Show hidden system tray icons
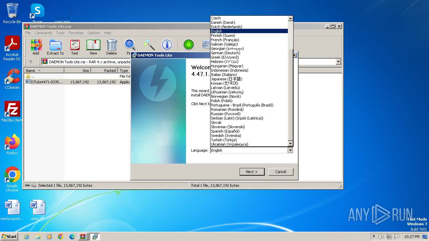 374,237
